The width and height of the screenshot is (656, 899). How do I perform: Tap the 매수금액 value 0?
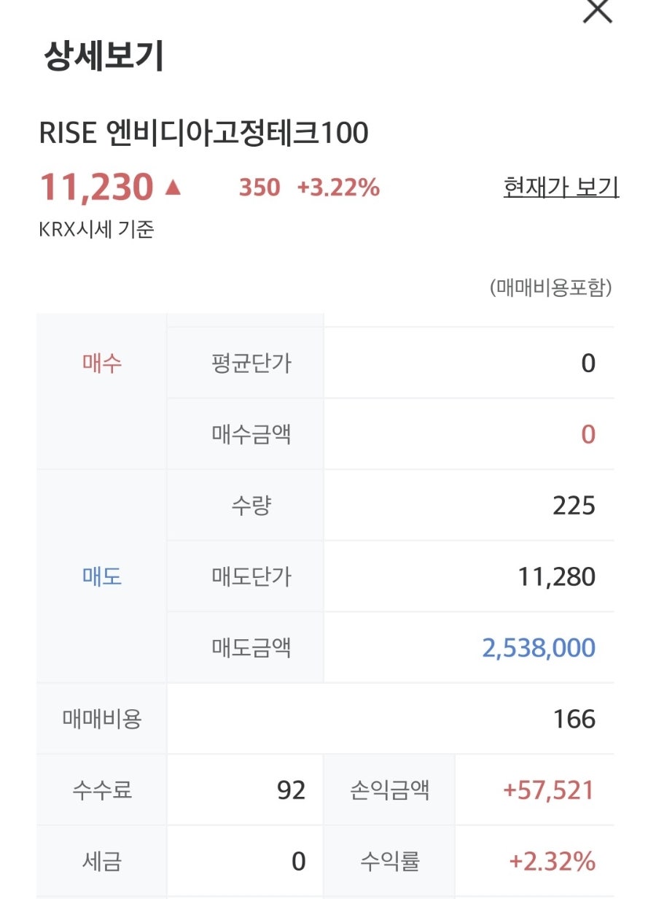coord(588,435)
